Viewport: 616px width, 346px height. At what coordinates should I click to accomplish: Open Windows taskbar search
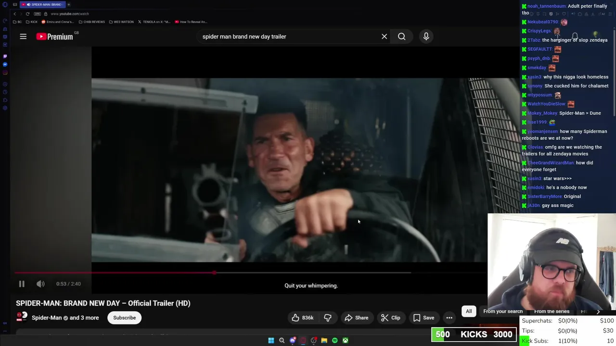point(282,340)
